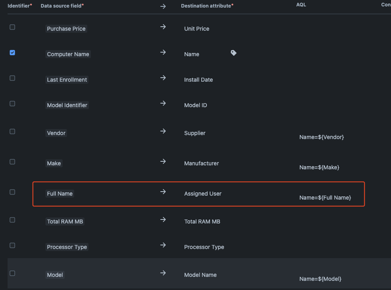Click the arrow icon in Make row

(x=163, y=161)
